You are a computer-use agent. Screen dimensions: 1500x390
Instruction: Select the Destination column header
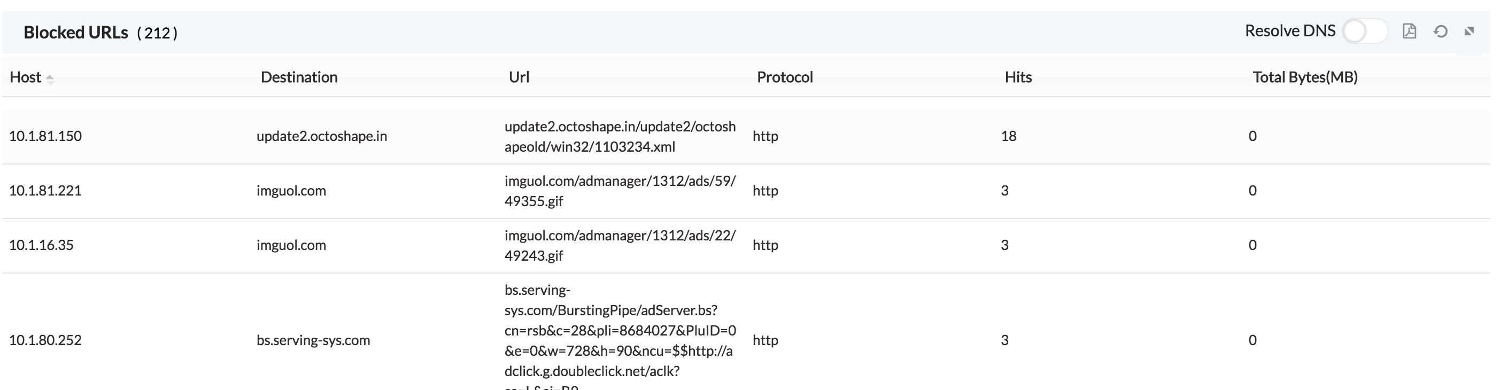click(299, 77)
